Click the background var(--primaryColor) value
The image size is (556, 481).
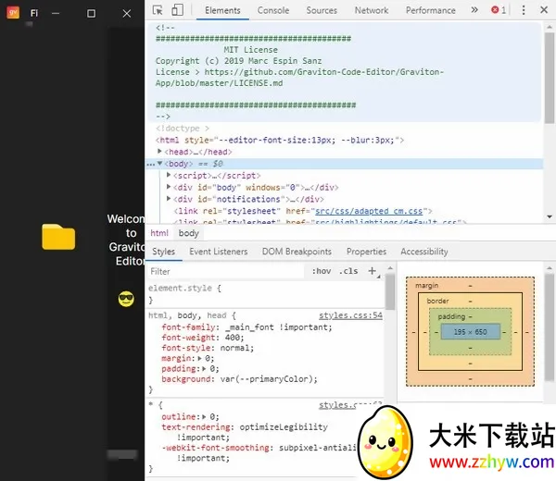(x=267, y=379)
